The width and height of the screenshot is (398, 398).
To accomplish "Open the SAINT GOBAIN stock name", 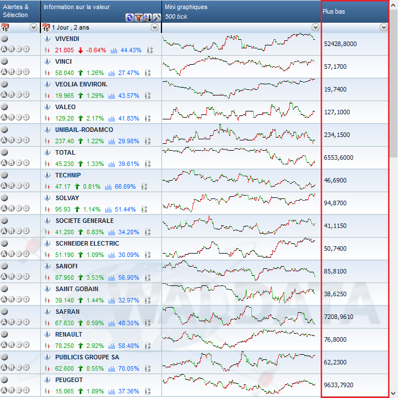I will (x=77, y=289).
